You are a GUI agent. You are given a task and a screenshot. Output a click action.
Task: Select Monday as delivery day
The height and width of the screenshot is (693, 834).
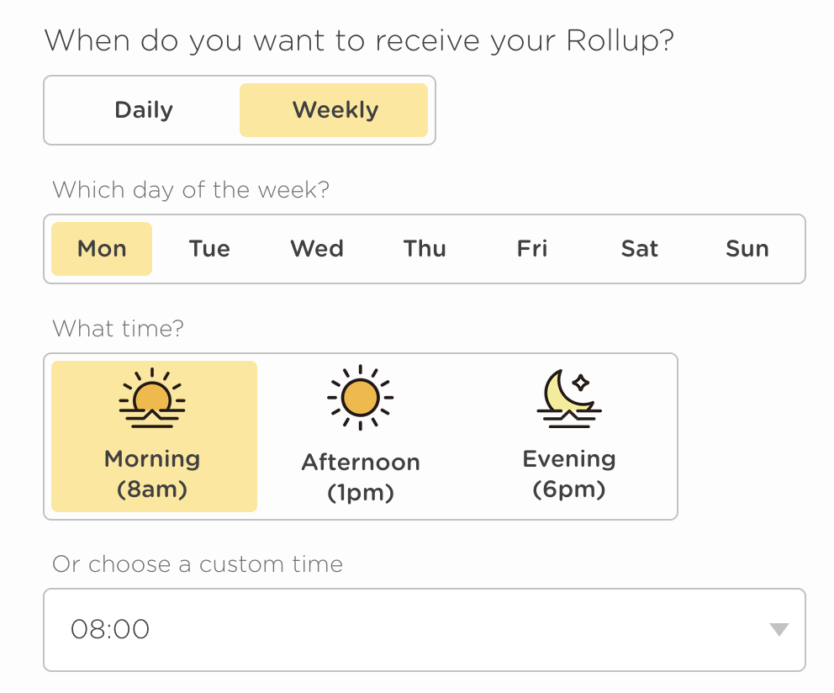(x=101, y=249)
